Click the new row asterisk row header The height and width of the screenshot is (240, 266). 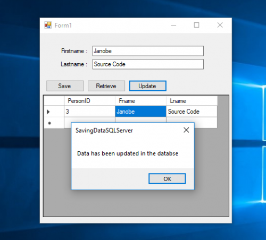(x=54, y=123)
